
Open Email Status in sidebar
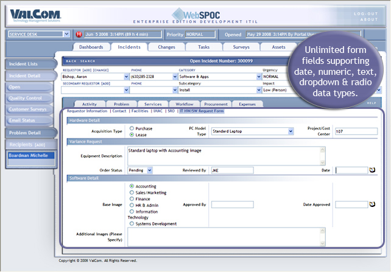point(29,120)
